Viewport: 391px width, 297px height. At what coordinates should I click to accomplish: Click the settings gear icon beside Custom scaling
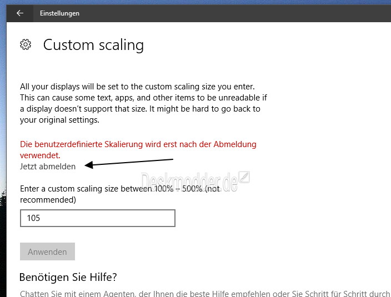click(26, 44)
